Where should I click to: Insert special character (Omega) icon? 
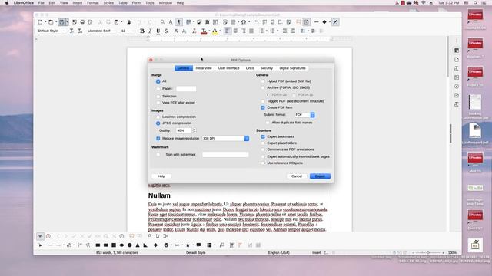pyautogui.click(x=244, y=22)
